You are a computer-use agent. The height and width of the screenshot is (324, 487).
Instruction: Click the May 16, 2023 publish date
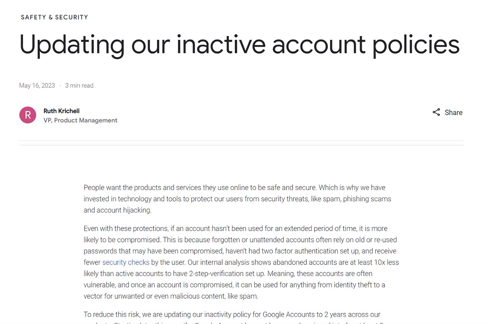pos(37,86)
